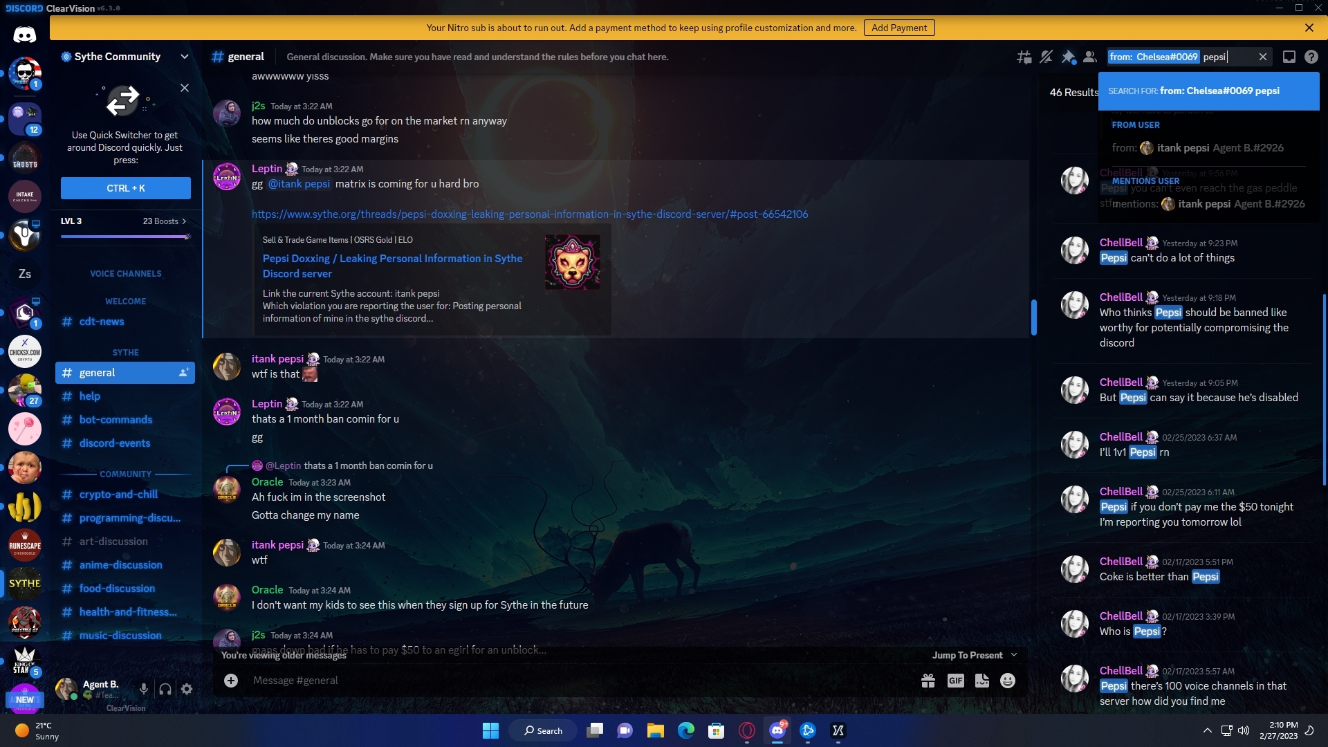Click the server boost progress bar
Viewport: 1328px width, 747px height.
point(124,237)
